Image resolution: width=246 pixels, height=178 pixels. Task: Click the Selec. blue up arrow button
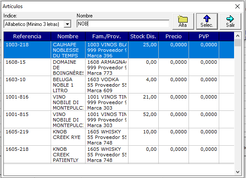pyautogui.click(x=207, y=21)
